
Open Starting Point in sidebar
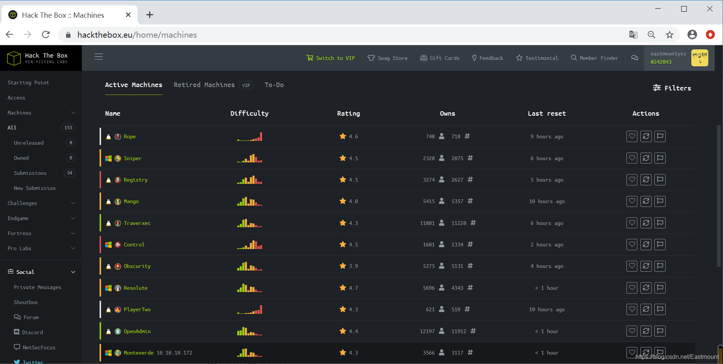click(28, 83)
